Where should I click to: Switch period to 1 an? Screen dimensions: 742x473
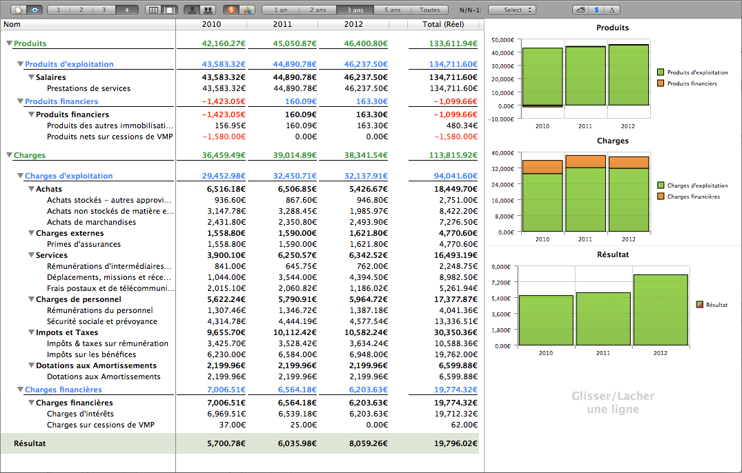coord(280,10)
